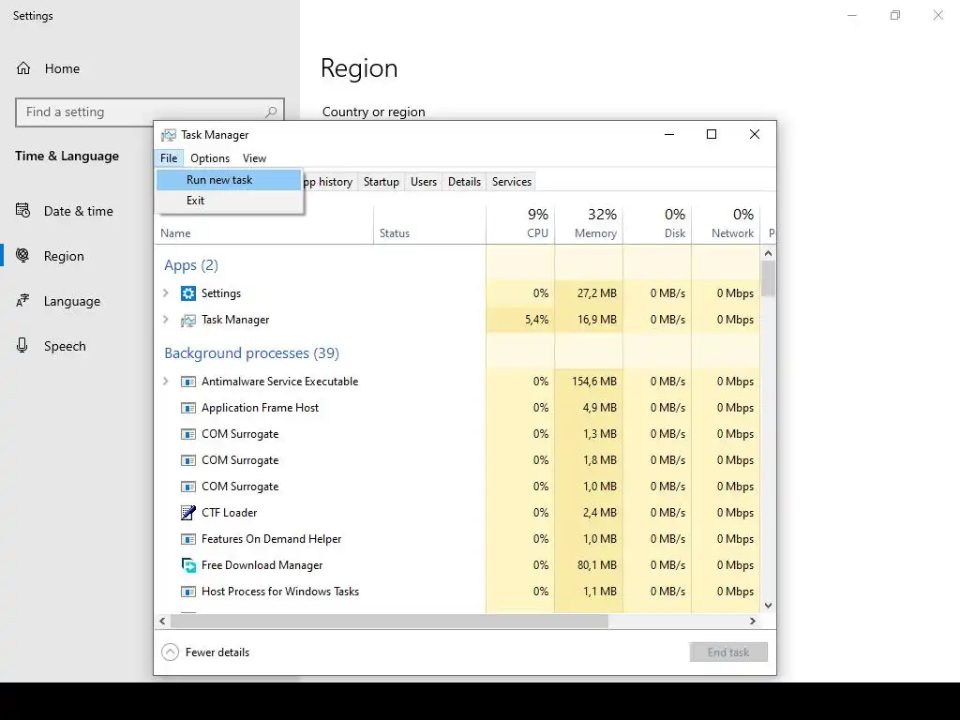960x720 pixels.
Task: Click the Features On Demand Helper icon
Action: pyautogui.click(x=187, y=539)
